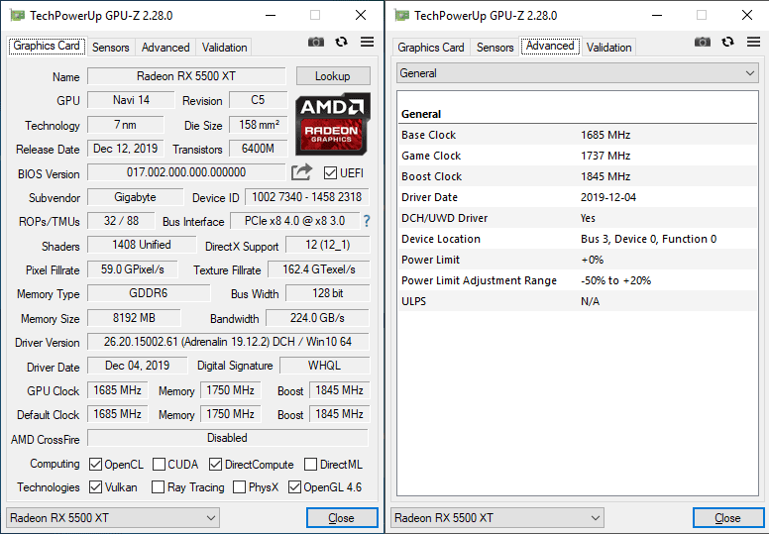This screenshot has height=534, width=769.
Task: Click Transistors field 6400M
Action: pos(258,149)
